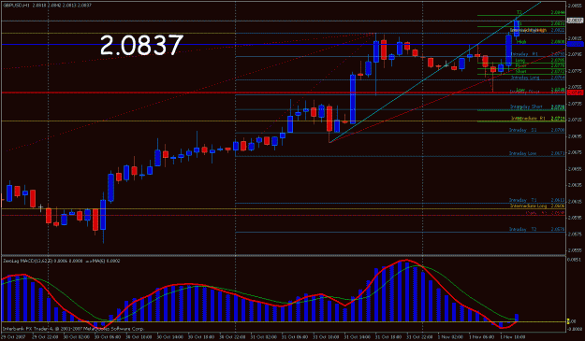
Task: Click the ZeroLag MACD indicator label
Action: [62, 261]
